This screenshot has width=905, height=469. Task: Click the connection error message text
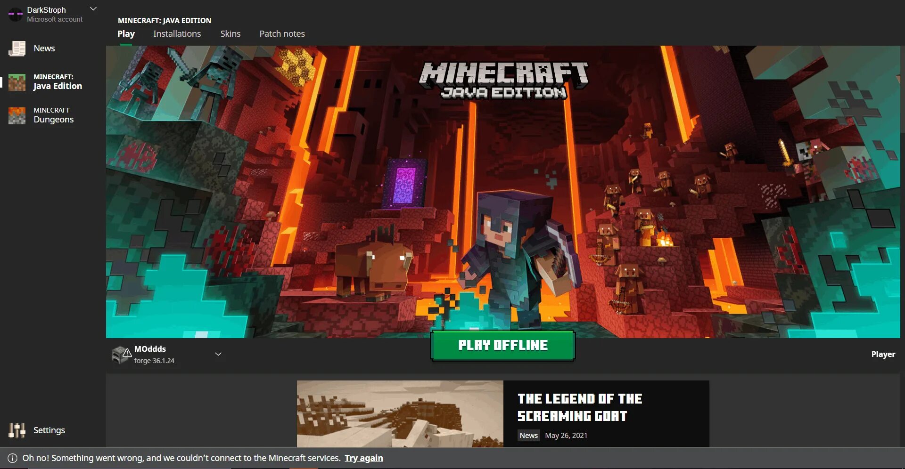click(x=181, y=458)
